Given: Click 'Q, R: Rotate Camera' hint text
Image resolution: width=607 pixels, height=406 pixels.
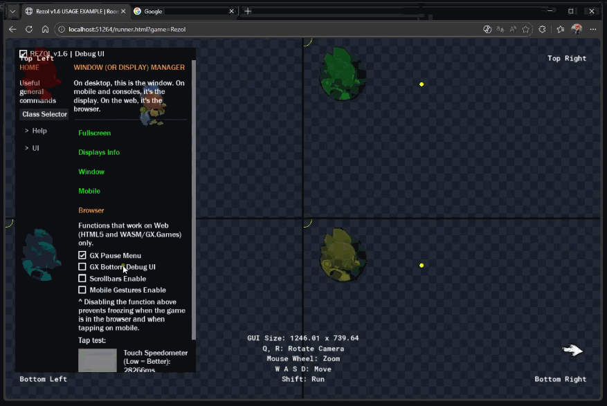Looking at the screenshot, I should point(303,349).
